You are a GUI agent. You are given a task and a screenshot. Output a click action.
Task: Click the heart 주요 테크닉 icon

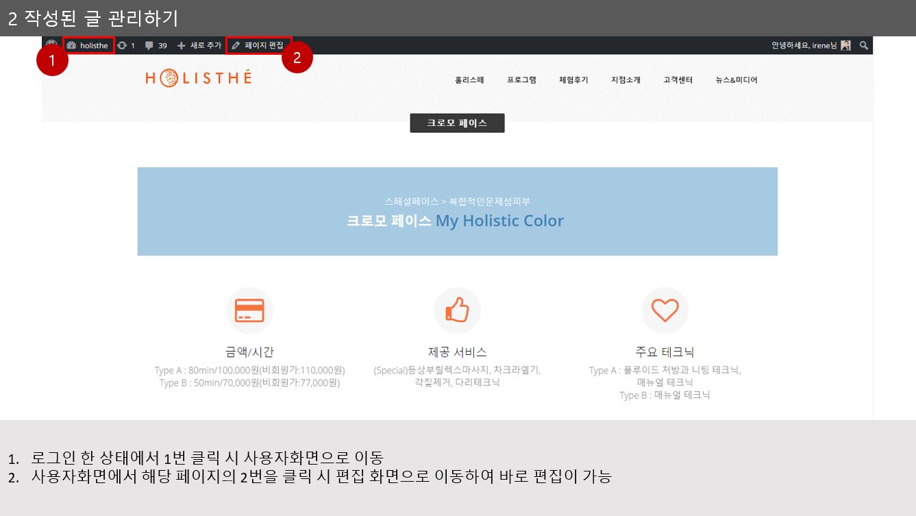(665, 310)
